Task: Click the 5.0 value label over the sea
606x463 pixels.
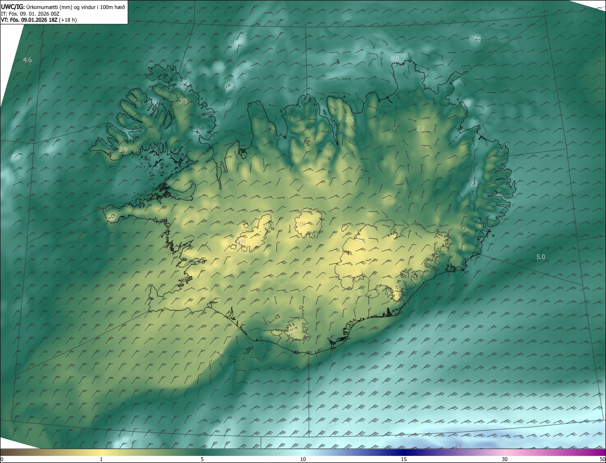Action: pos(541,257)
